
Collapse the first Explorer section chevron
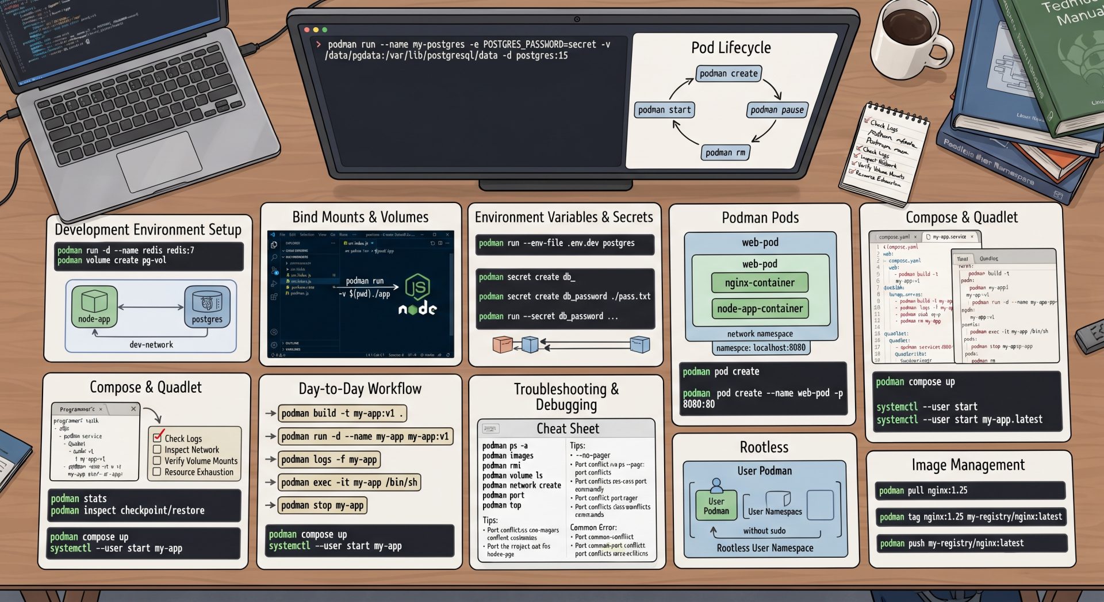[283, 251]
